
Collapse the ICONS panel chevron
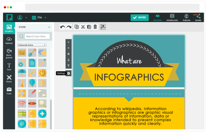[49, 27]
